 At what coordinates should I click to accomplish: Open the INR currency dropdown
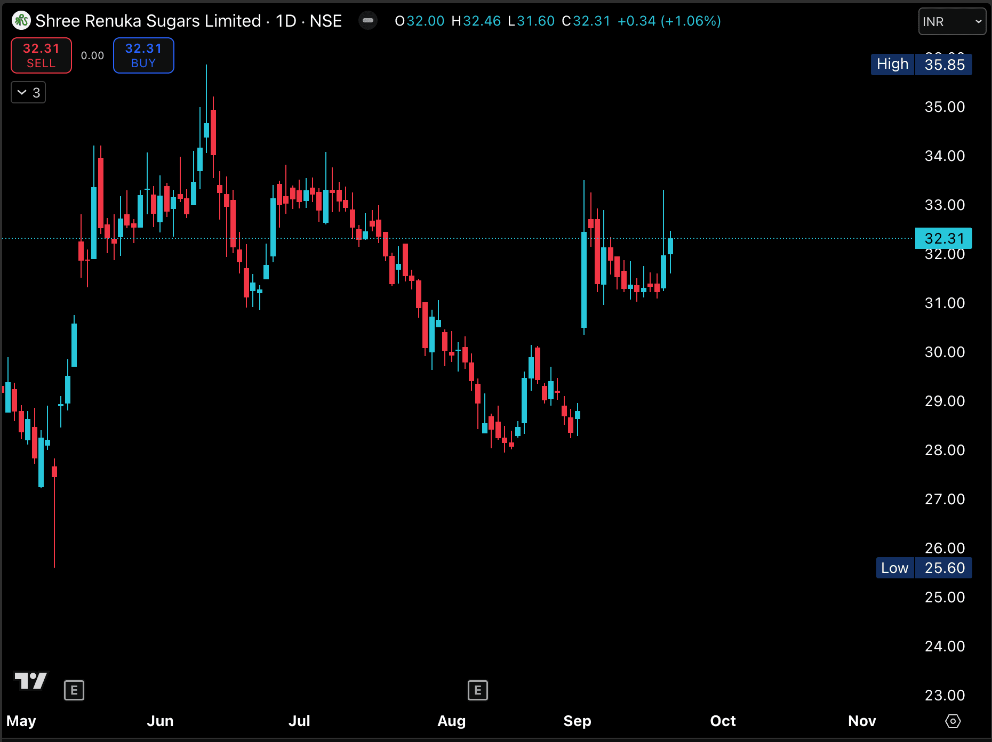pos(952,21)
